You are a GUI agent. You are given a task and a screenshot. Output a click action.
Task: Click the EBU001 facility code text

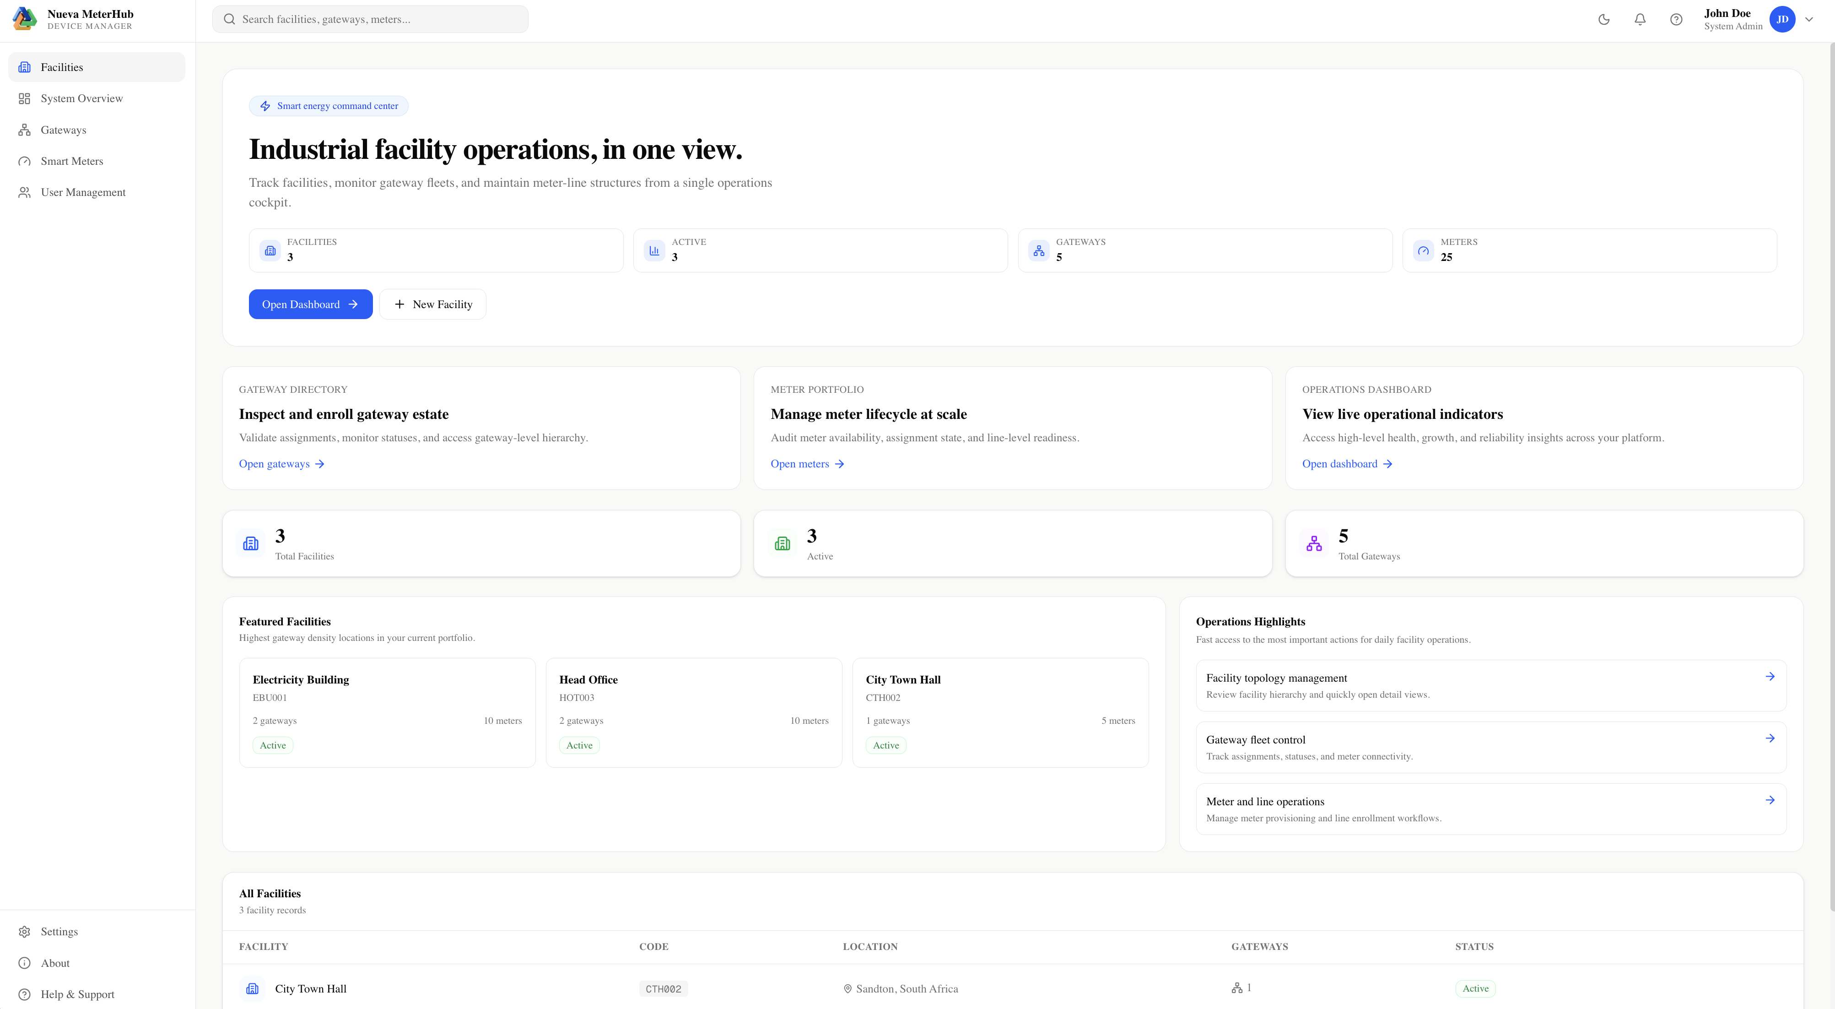coord(270,698)
